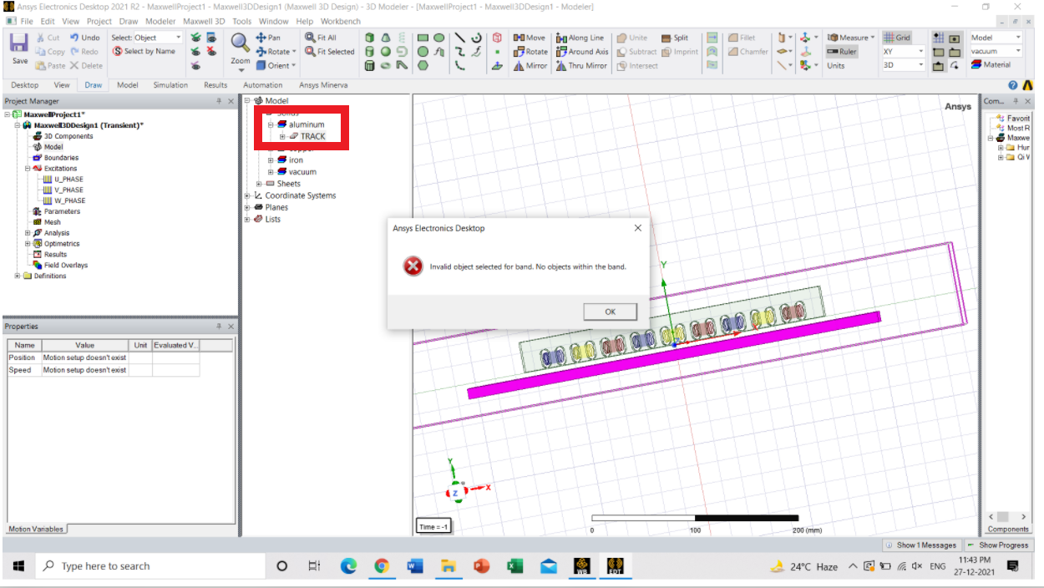Open the XY drawing plane dropdown

tap(903, 52)
